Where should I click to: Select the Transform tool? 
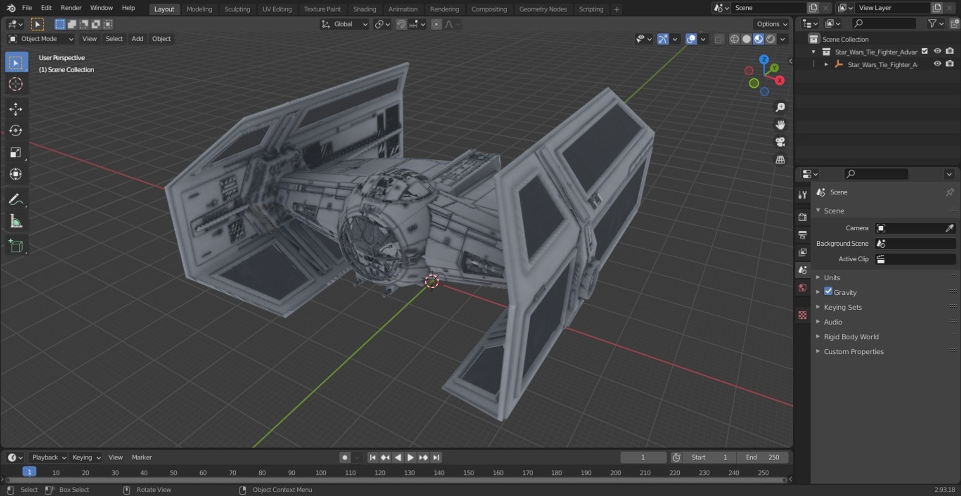pyautogui.click(x=16, y=174)
